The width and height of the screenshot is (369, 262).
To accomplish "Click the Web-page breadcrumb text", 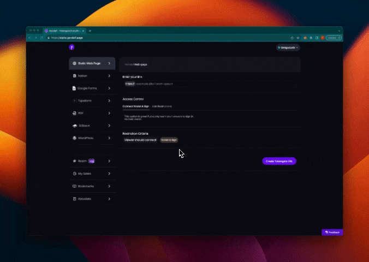I will (x=141, y=64).
